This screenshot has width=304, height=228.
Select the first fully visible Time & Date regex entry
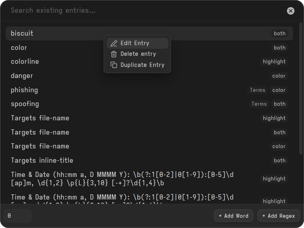(x=149, y=179)
